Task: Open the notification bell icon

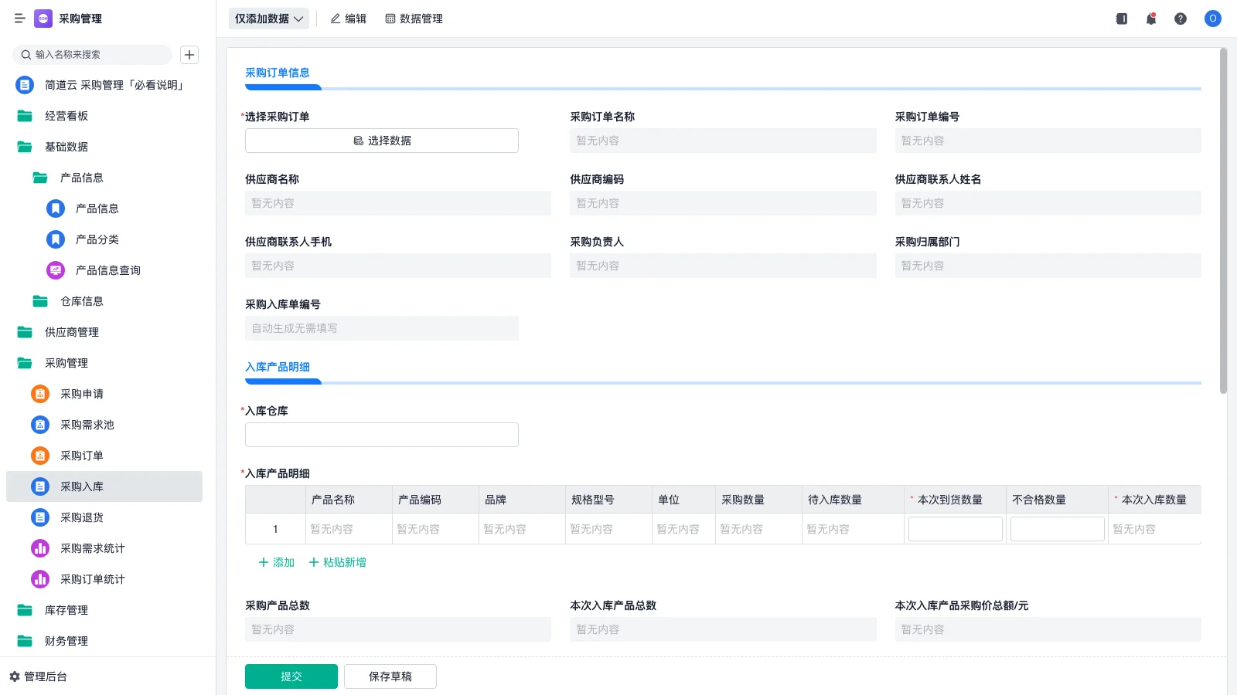Action: (x=1151, y=19)
